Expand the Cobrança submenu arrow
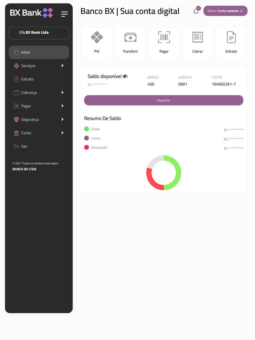Viewport: 255px width, 340px height. point(62,93)
